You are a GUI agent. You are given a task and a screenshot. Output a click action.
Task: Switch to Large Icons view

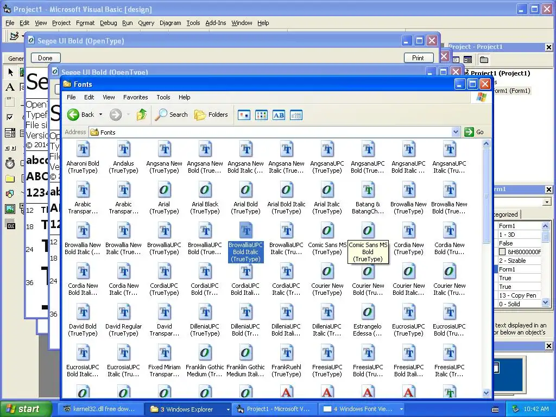point(244,115)
